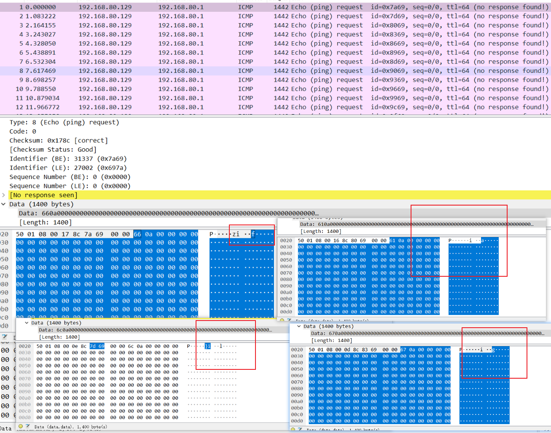
Task: Select the 'Data: 670a0000…' field line
Action: click(x=427, y=333)
